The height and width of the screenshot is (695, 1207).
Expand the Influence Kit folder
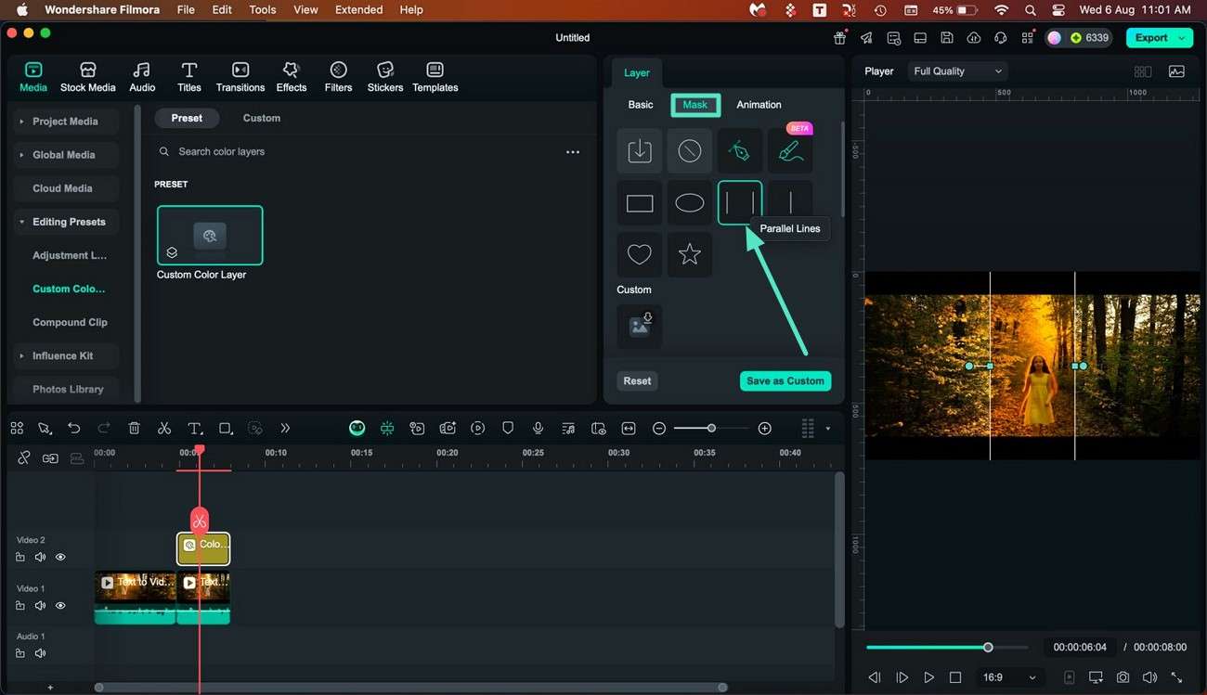21,355
